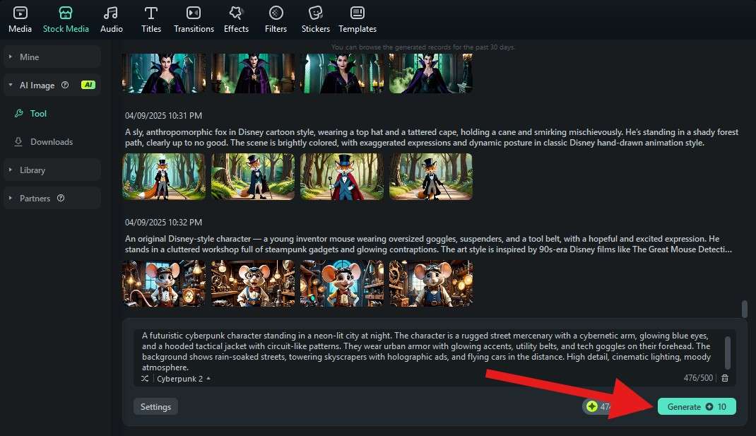Expand the Partners section
The image size is (756, 436).
52,199
